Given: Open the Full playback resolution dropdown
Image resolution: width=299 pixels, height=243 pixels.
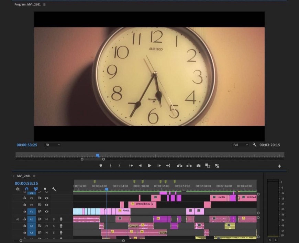Looking at the screenshot, I should point(241,145).
